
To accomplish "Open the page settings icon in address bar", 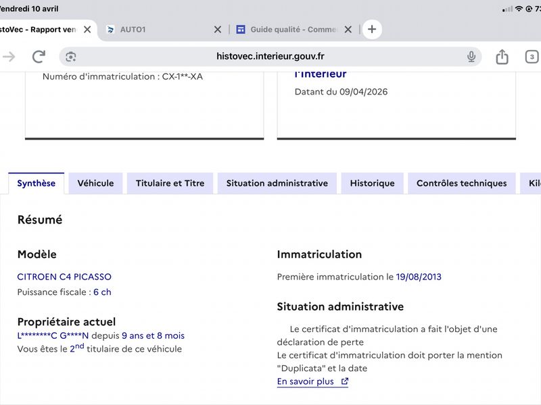I will 71,57.
